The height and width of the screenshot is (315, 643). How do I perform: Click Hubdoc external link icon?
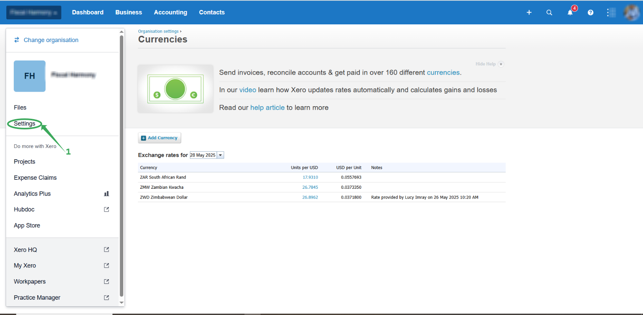106,210
